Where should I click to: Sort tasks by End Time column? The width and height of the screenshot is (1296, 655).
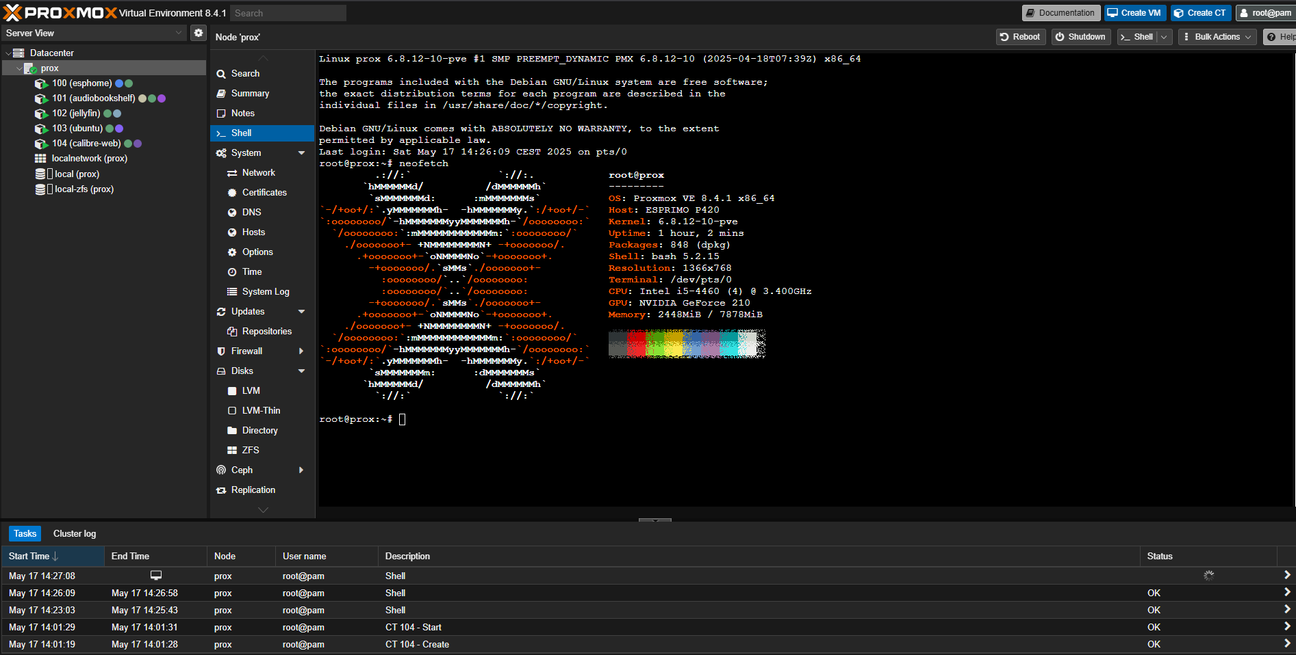pos(155,557)
